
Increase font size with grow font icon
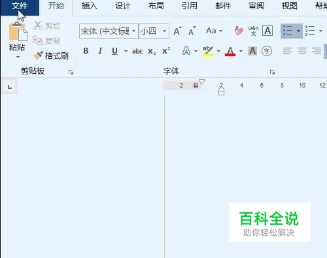pos(177,31)
